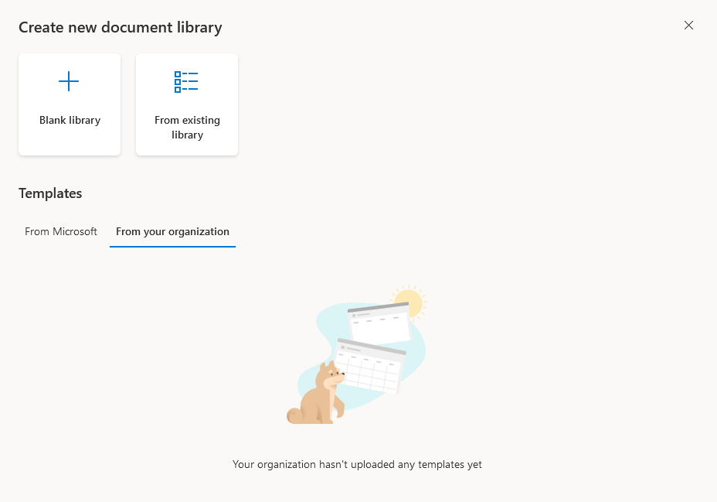Open the Blank library option
Viewport: 717px width, 502px height.
coord(69,104)
